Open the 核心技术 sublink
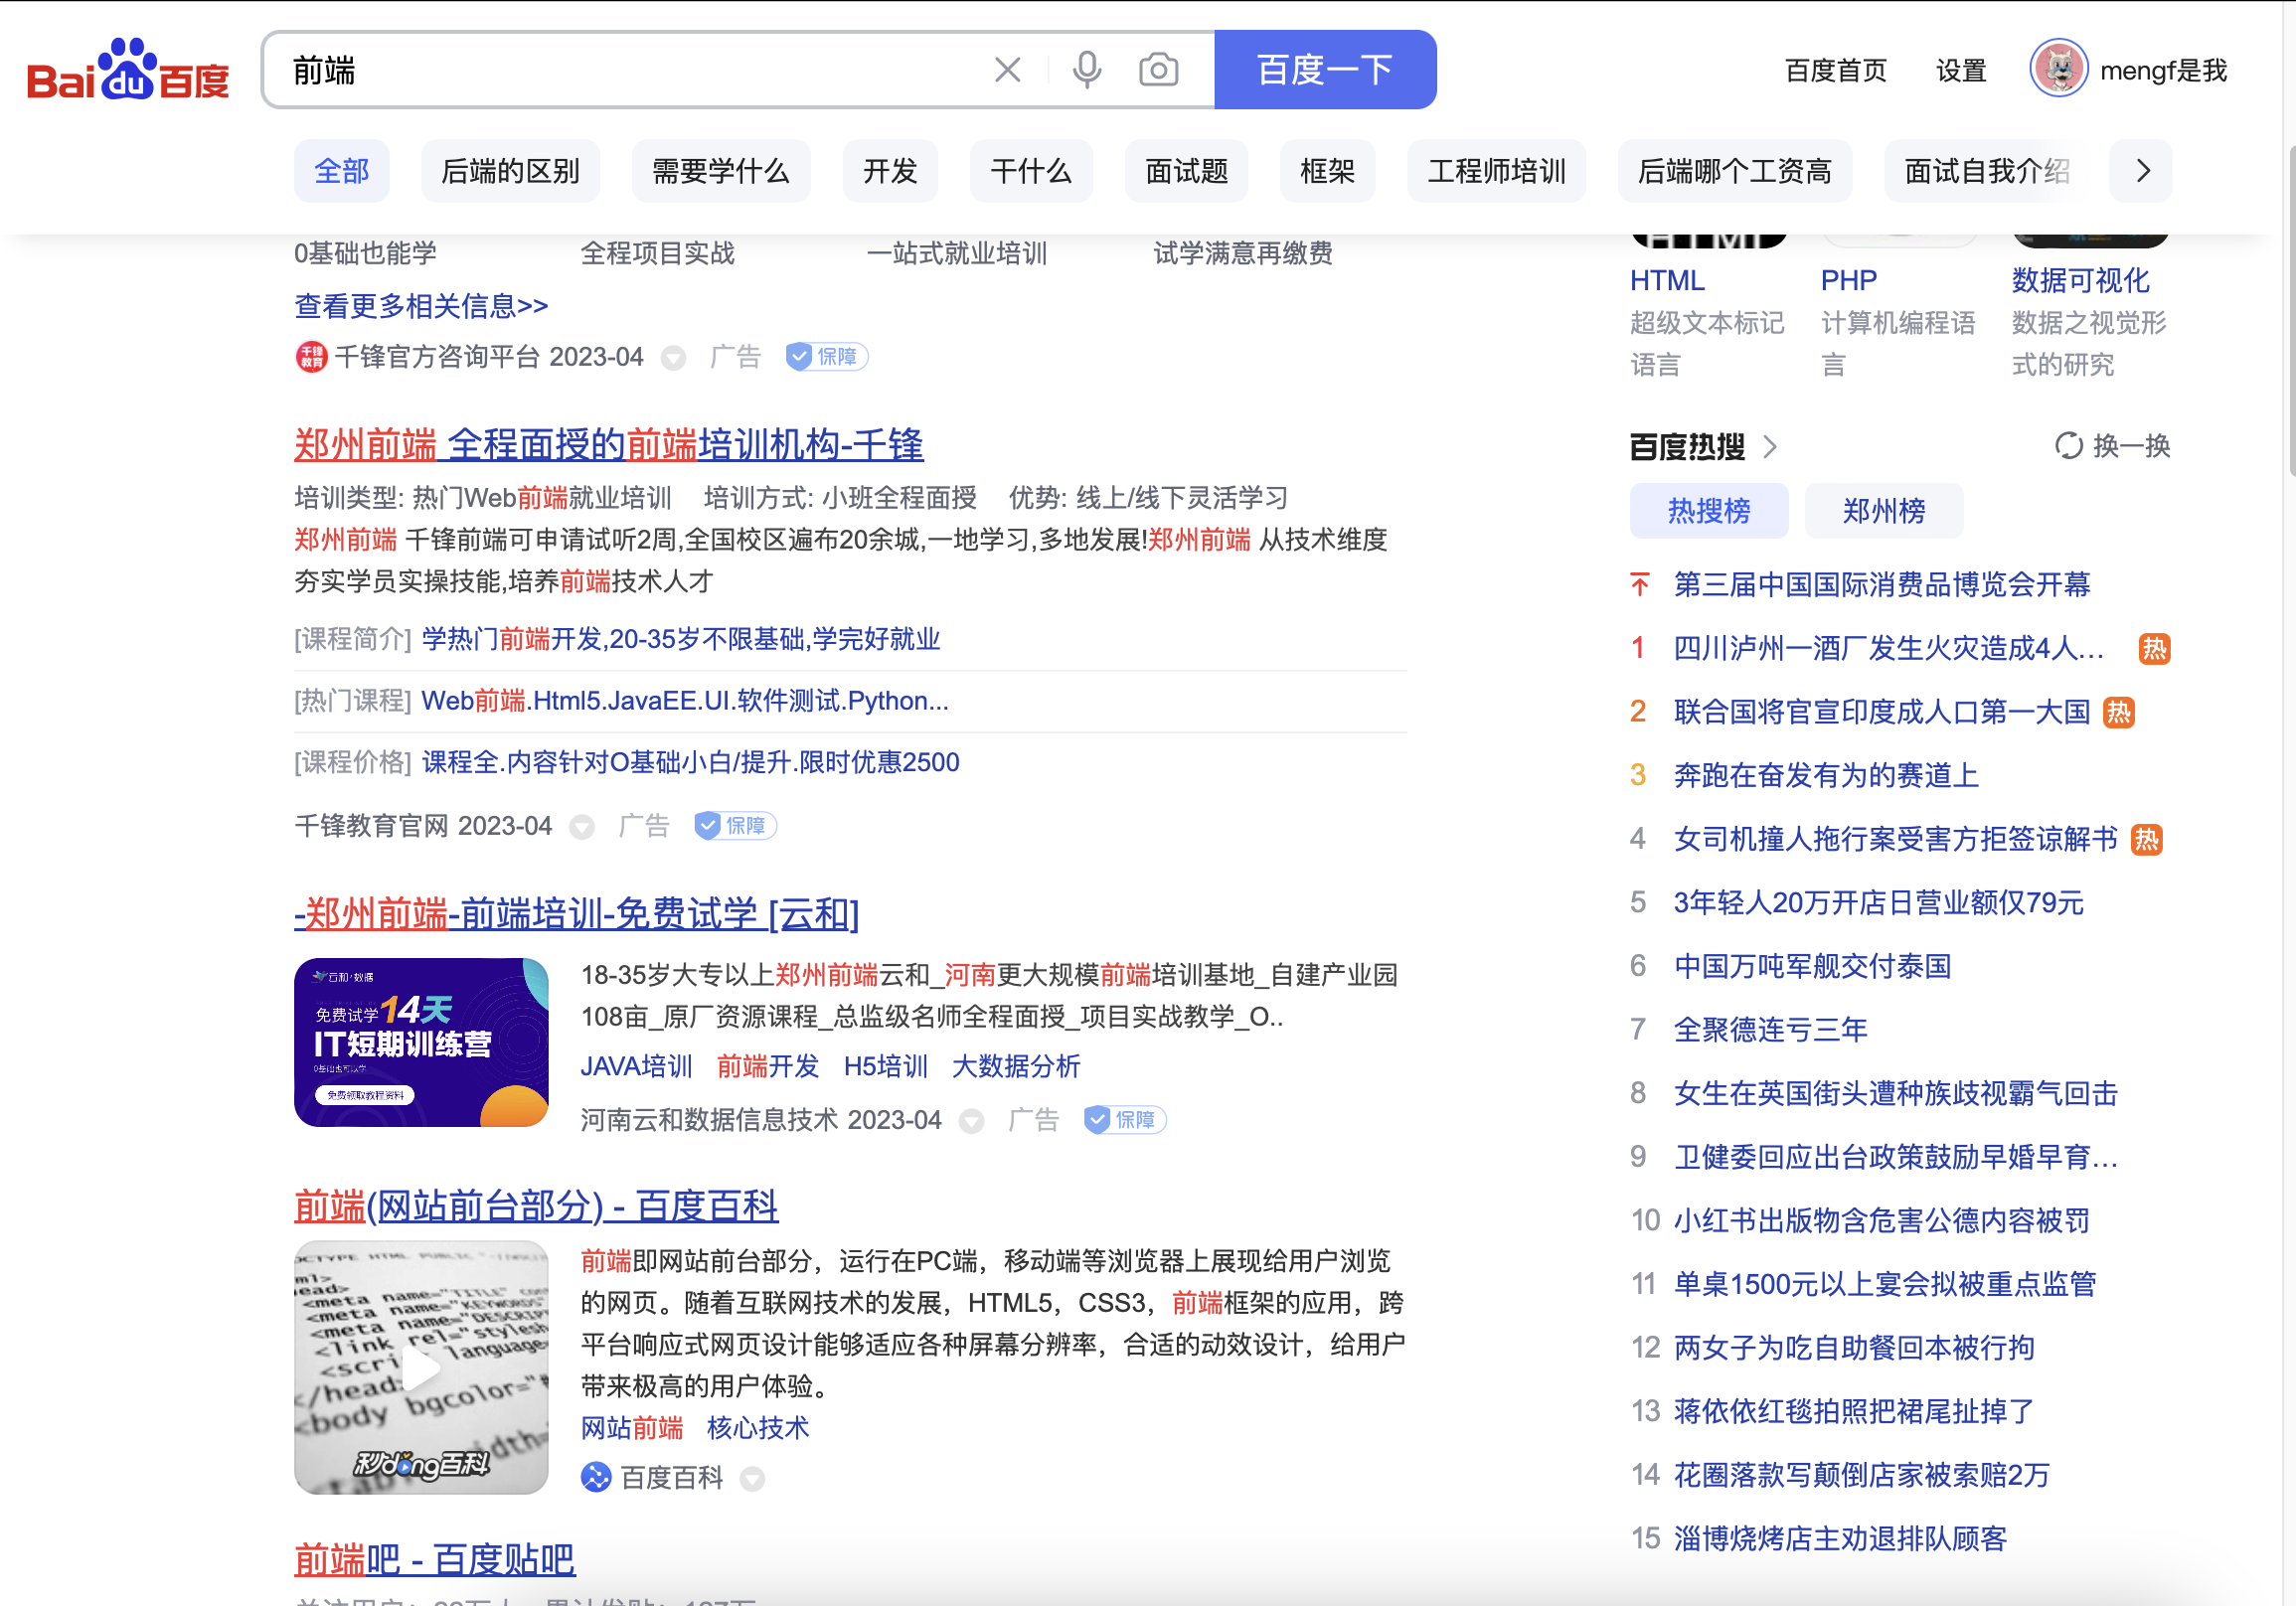 click(757, 1428)
